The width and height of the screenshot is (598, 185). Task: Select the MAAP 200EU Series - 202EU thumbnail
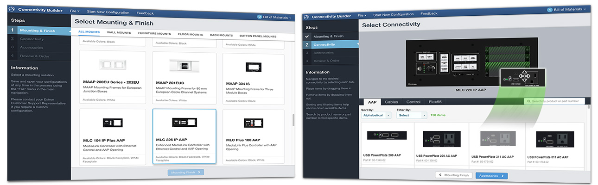(x=113, y=64)
